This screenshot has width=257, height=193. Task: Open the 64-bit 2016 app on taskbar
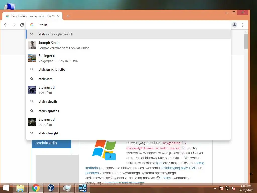coord(82,188)
